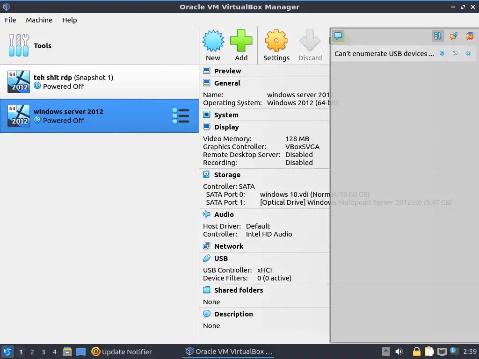Viewport: 479px width, 359px height.
Task: Click the Recording Disabled value
Action: click(x=299, y=163)
